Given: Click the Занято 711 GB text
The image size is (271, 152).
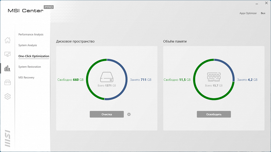Looking at the screenshot, I should pyautogui.click(x=141, y=79).
